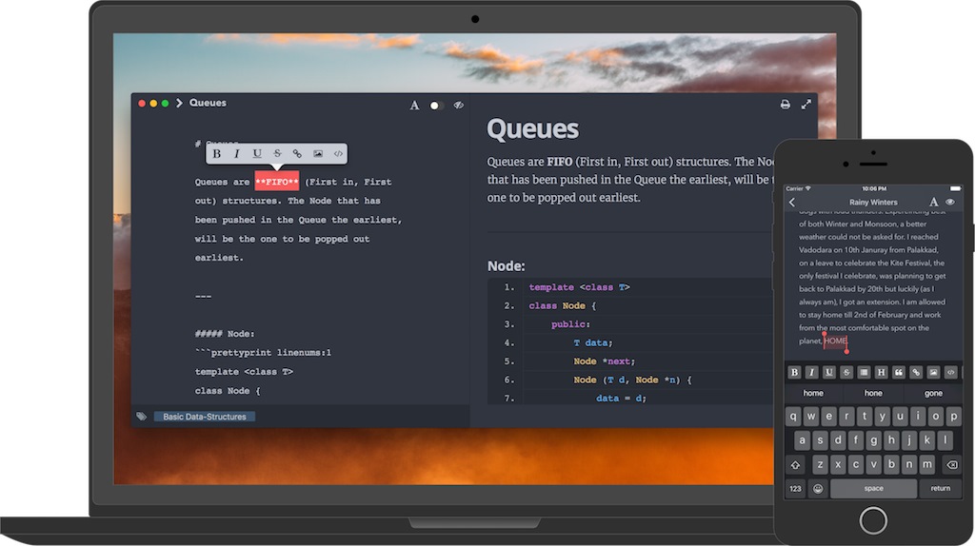Click the Node: heading in preview
This screenshot has height=546, width=975.
[x=507, y=265]
